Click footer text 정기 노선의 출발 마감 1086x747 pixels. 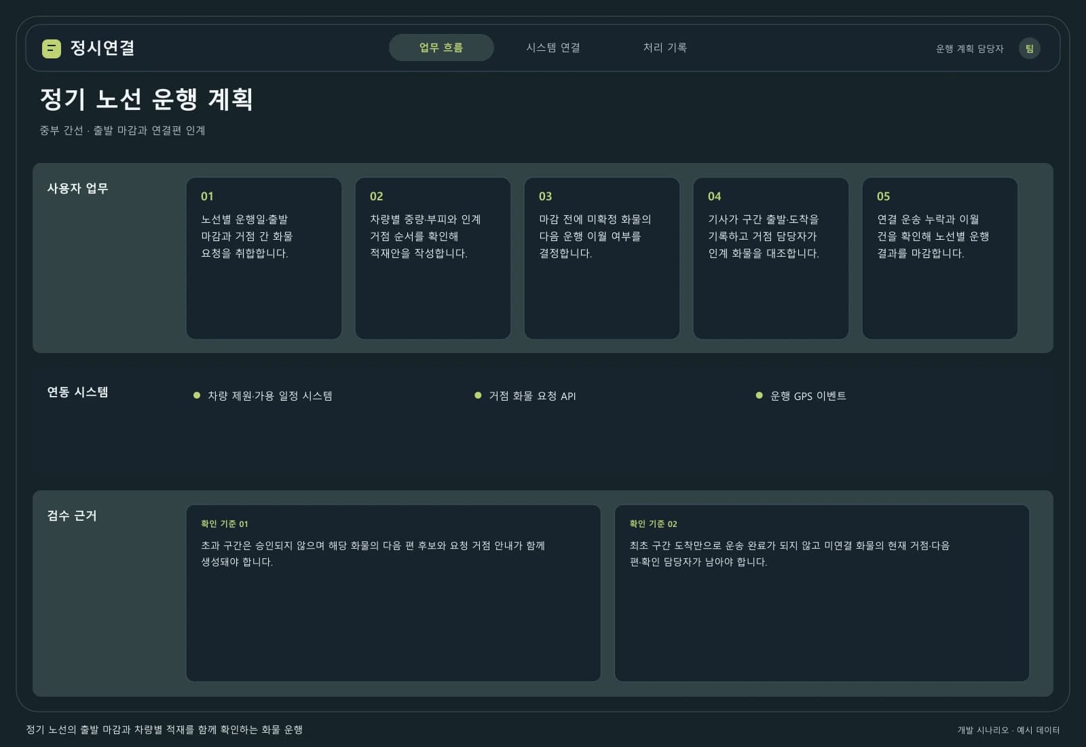[164, 729]
